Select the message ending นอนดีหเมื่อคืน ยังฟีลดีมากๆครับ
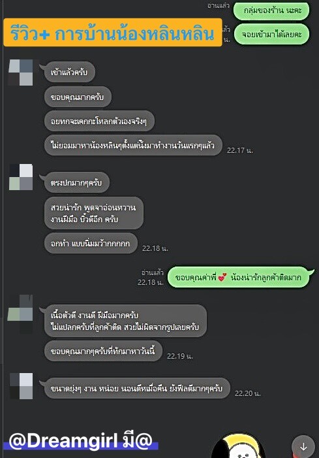319x458 pixels. [137, 388]
